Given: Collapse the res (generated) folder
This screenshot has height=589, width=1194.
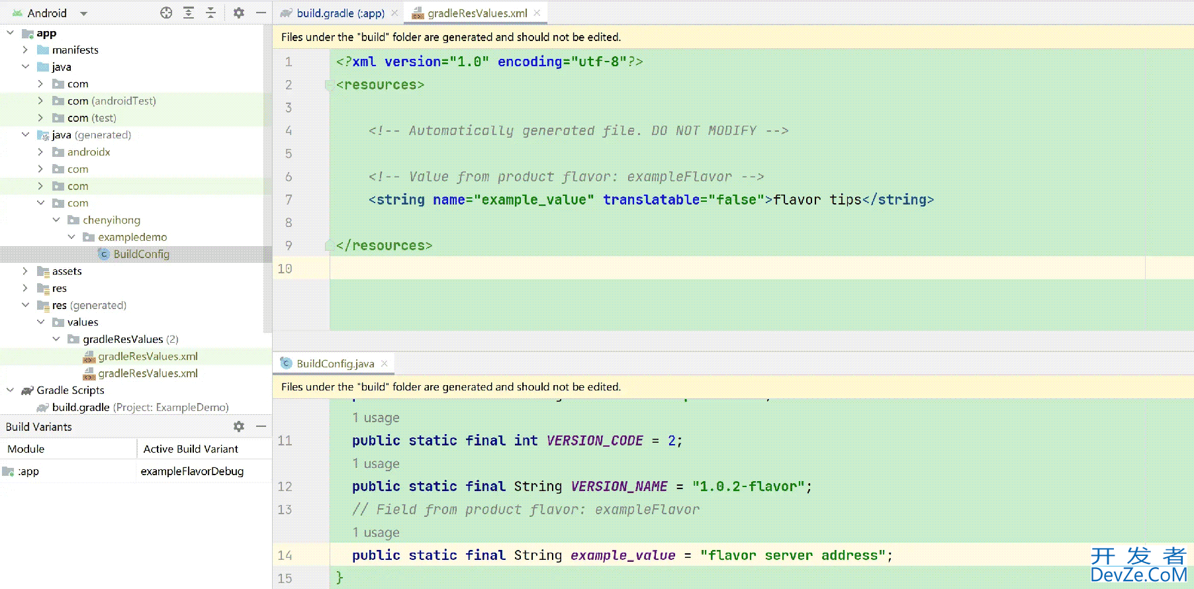Looking at the screenshot, I should coord(25,305).
